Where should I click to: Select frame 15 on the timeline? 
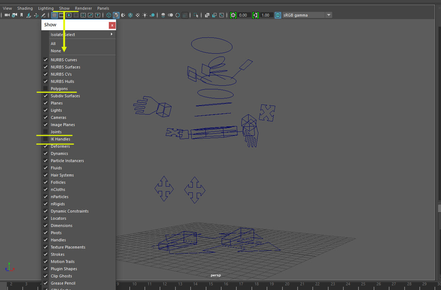(211, 284)
